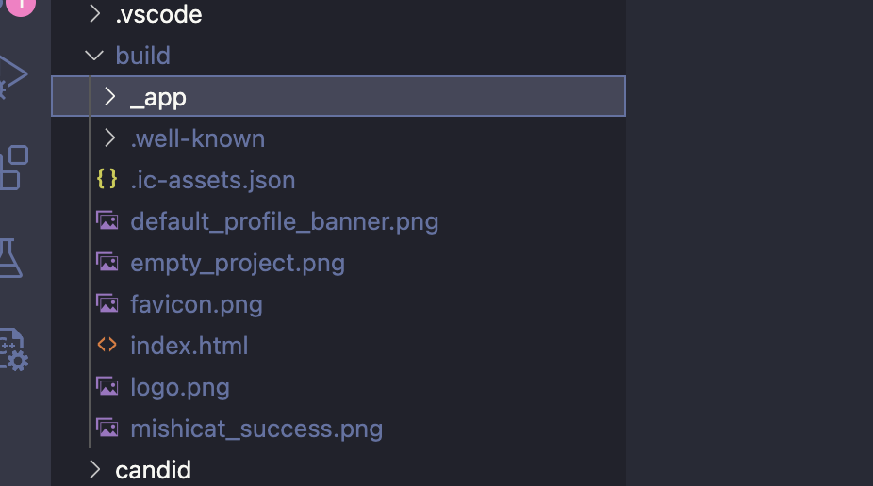Open the index.html file

point(189,346)
